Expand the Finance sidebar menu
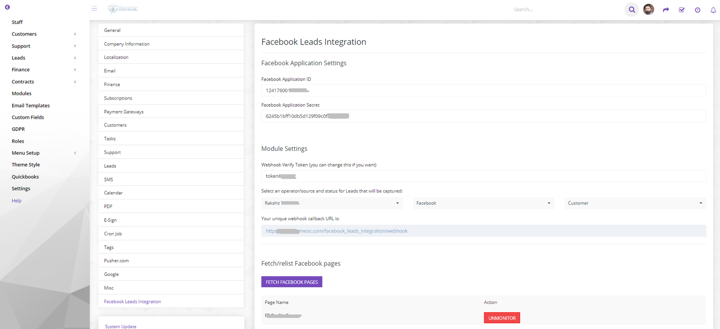 [21, 70]
